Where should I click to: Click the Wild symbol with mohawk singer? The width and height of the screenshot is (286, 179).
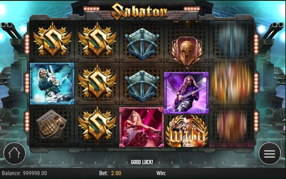tap(187, 131)
